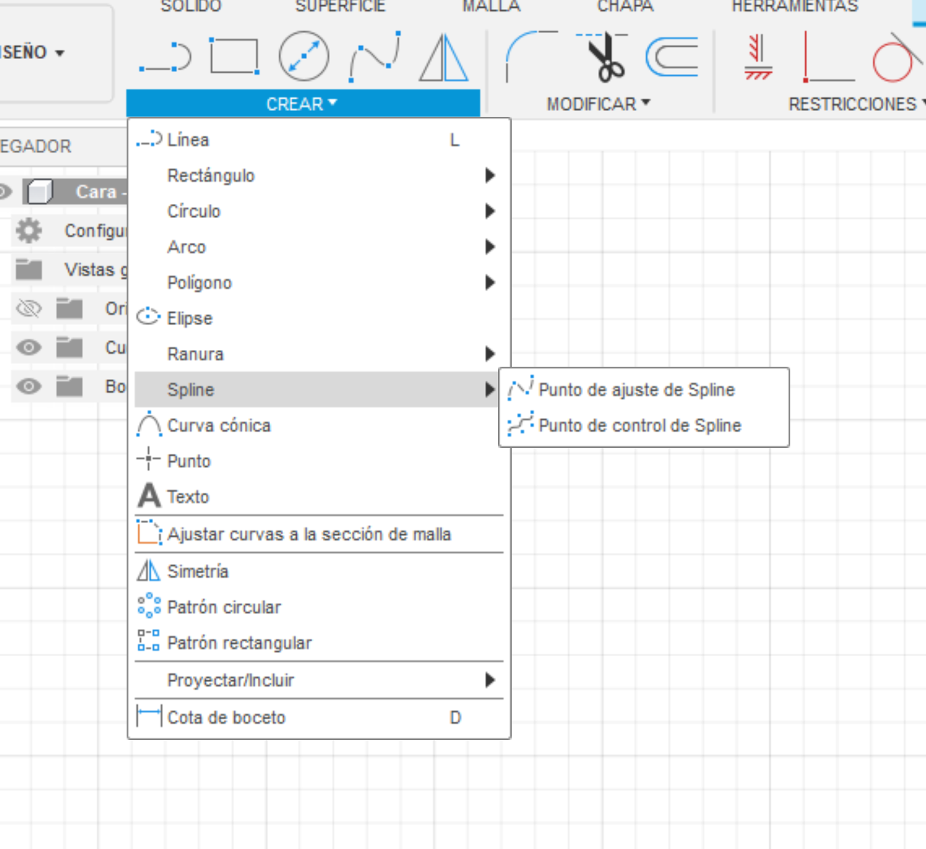Screen dimensions: 926x849
Task: Choose Texto from the Crear menu
Action: 319,497
